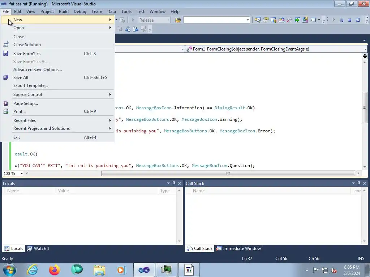
Task: Open the Toolbox wrench icon
Action: (x=289, y=20)
